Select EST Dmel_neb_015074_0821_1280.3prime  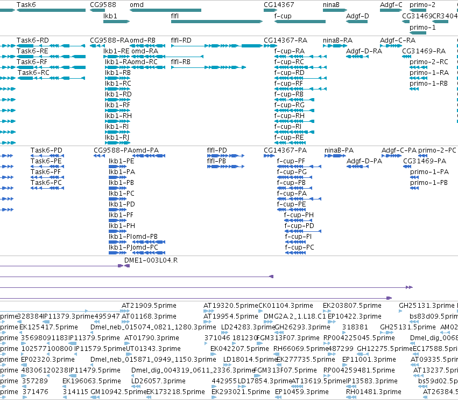pyautogui.click(x=93, y=333)
